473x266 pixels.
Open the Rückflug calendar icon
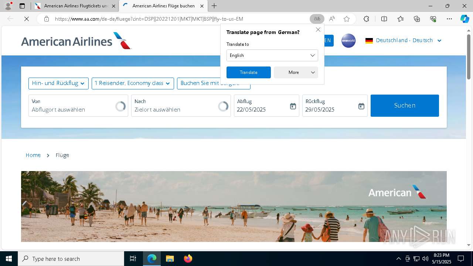(x=361, y=106)
